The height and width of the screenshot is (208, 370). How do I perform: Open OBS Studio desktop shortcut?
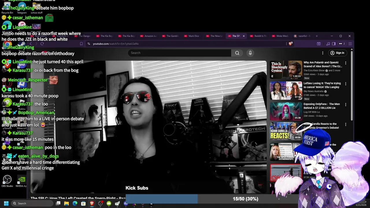(x=7, y=181)
